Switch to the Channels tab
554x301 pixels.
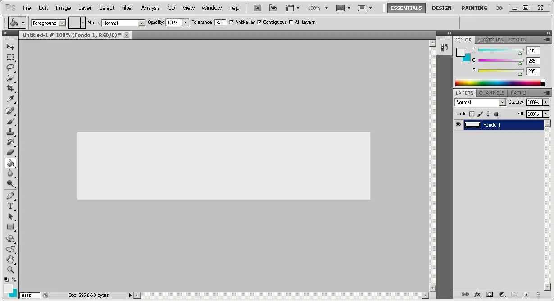click(x=491, y=93)
